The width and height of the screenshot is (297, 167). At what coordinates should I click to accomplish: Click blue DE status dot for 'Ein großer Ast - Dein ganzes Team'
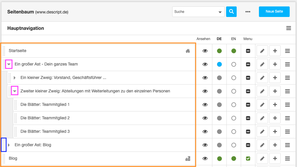pos(219,64)
